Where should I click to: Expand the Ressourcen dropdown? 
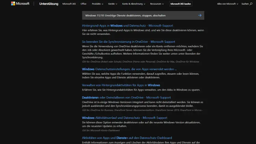point(157,4)
